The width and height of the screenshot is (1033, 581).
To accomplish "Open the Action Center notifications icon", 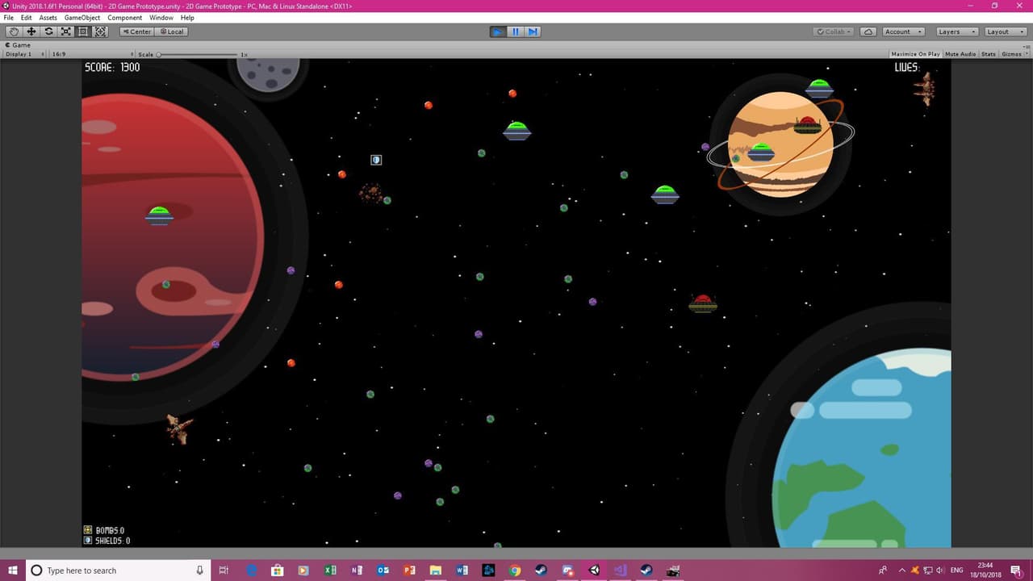I will point(1016,571).
